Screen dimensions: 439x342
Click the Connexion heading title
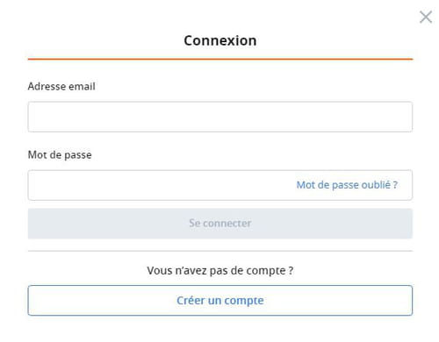pos(220,40)
